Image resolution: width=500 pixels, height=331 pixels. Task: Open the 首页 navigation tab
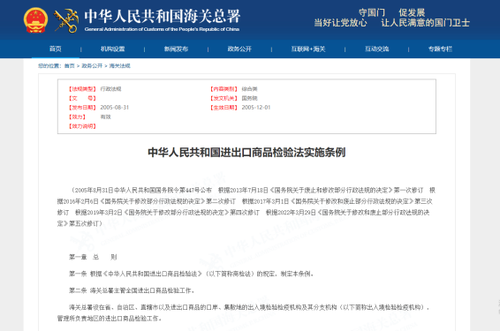55,49
